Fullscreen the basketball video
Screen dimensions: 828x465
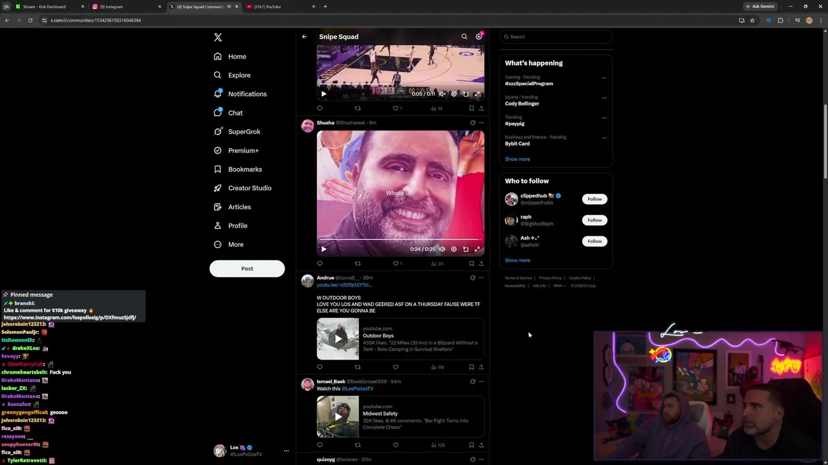point(477,94)
